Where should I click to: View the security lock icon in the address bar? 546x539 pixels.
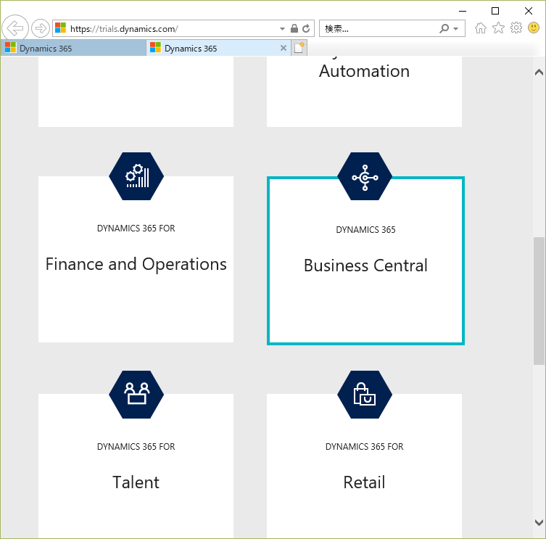[294, 28]
